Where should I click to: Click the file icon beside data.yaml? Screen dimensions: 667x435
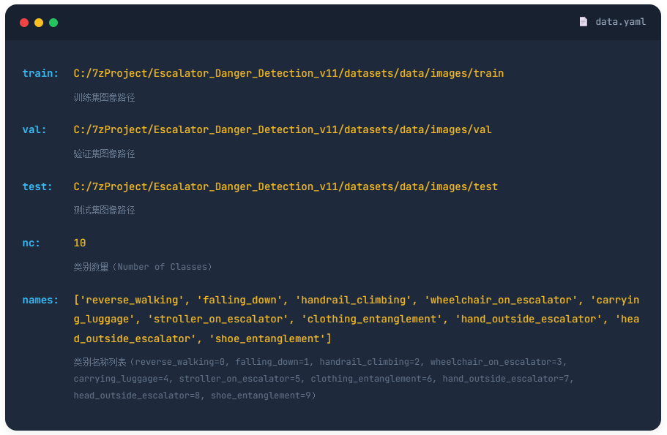tap(584, 22)
